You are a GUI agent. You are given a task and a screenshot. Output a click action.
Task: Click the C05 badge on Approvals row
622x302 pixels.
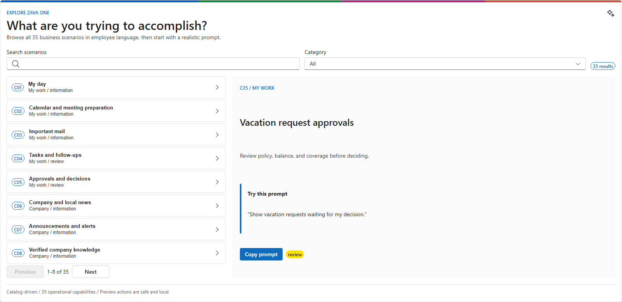coord(18,182)
